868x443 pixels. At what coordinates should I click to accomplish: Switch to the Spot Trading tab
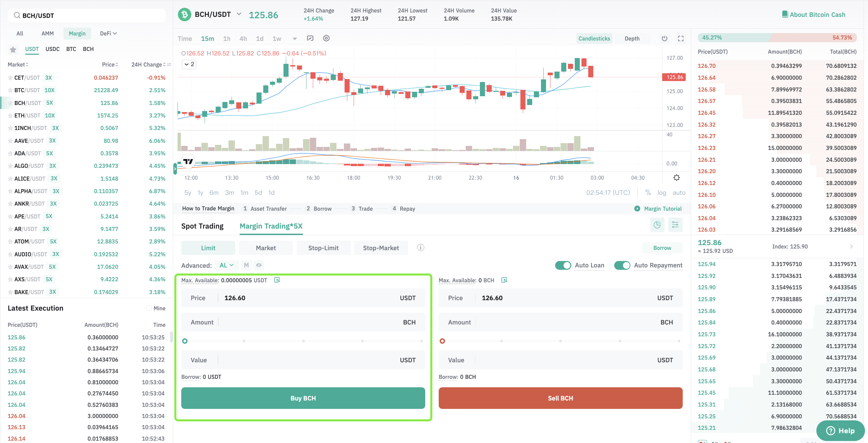coord(202,226)
